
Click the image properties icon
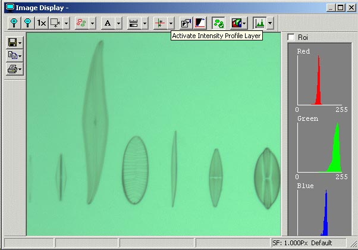pos(186,23)
